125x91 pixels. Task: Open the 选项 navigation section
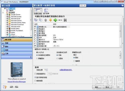point(17,50)
